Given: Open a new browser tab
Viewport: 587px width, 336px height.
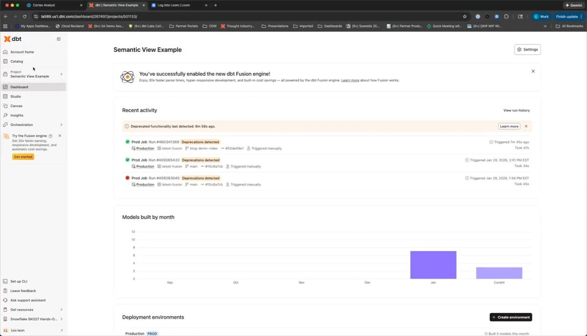Looking at the screenshot, I should tap(215, 5).
